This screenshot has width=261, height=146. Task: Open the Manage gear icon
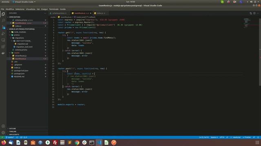(x=3, y=133)
